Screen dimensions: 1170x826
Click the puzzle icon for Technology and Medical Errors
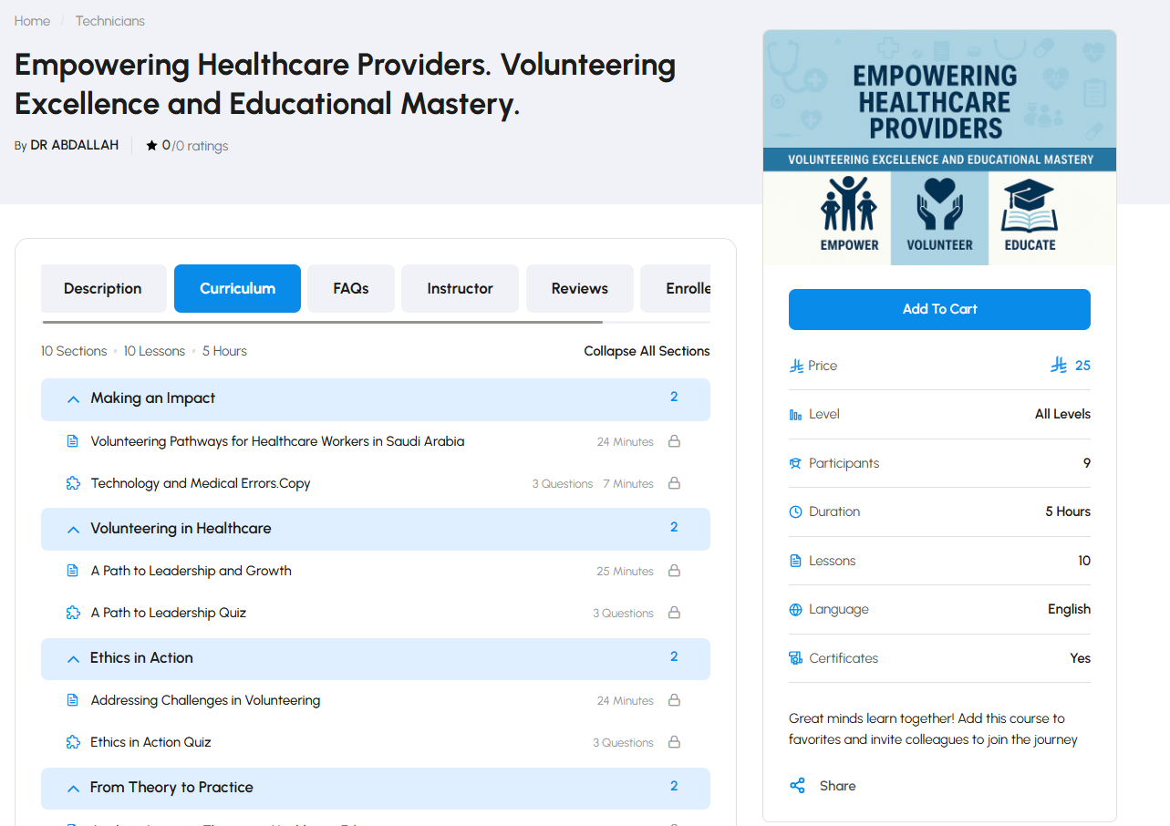coord(73,483)
